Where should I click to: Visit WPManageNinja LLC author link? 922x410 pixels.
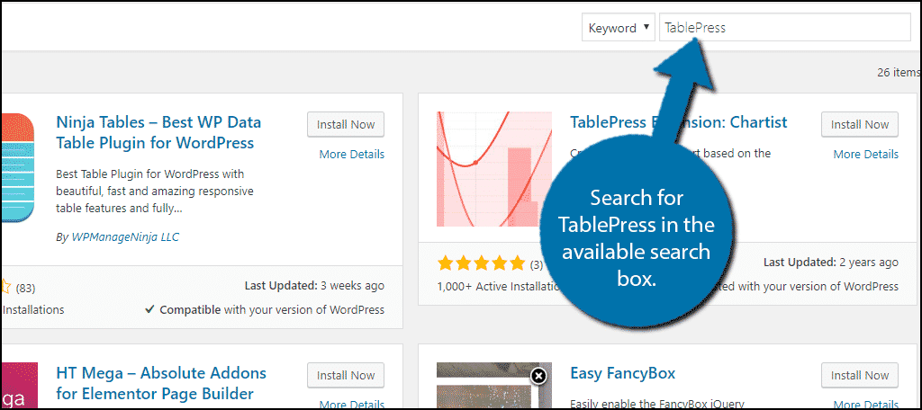tap(125, 237)
